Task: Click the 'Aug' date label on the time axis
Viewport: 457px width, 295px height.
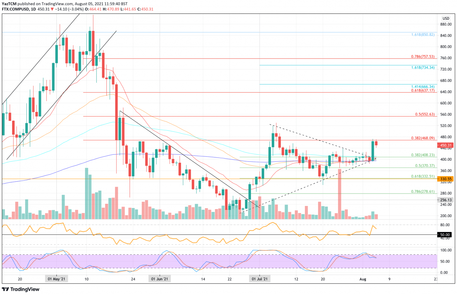Action: point(362,279)
